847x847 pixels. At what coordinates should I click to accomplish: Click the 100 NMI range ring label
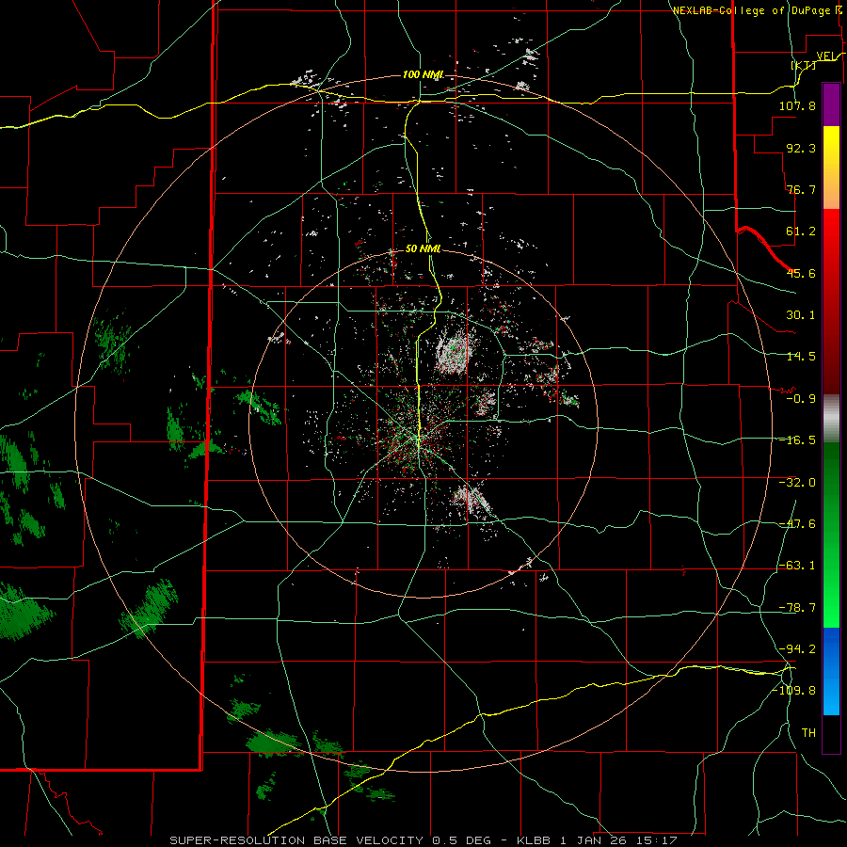tap(423, 74)
